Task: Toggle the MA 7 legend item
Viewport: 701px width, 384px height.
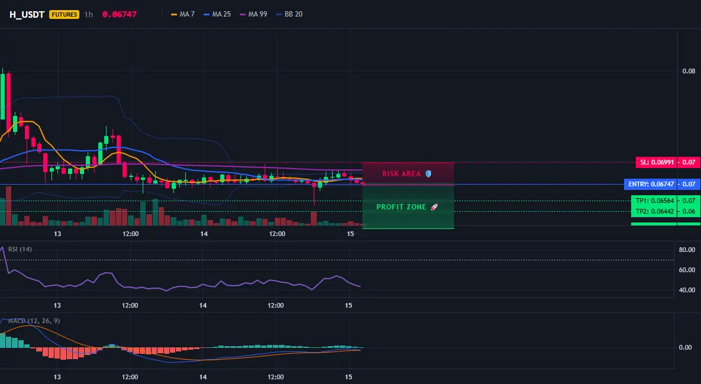Action: tap(183, 14)
